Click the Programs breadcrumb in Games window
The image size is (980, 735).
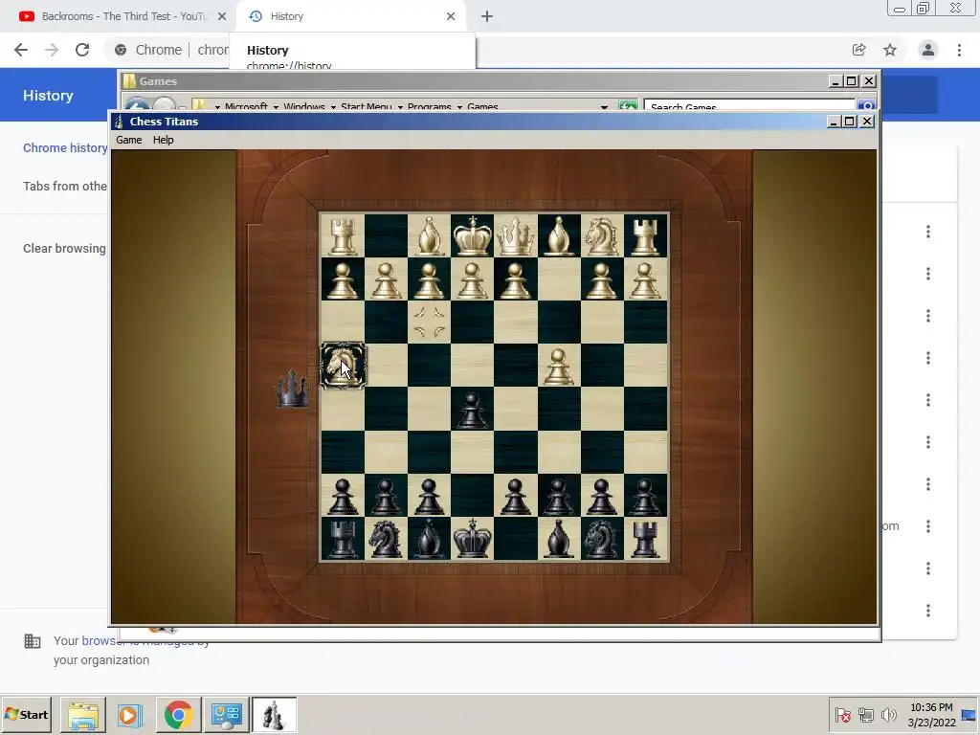(x=430, y=107)
